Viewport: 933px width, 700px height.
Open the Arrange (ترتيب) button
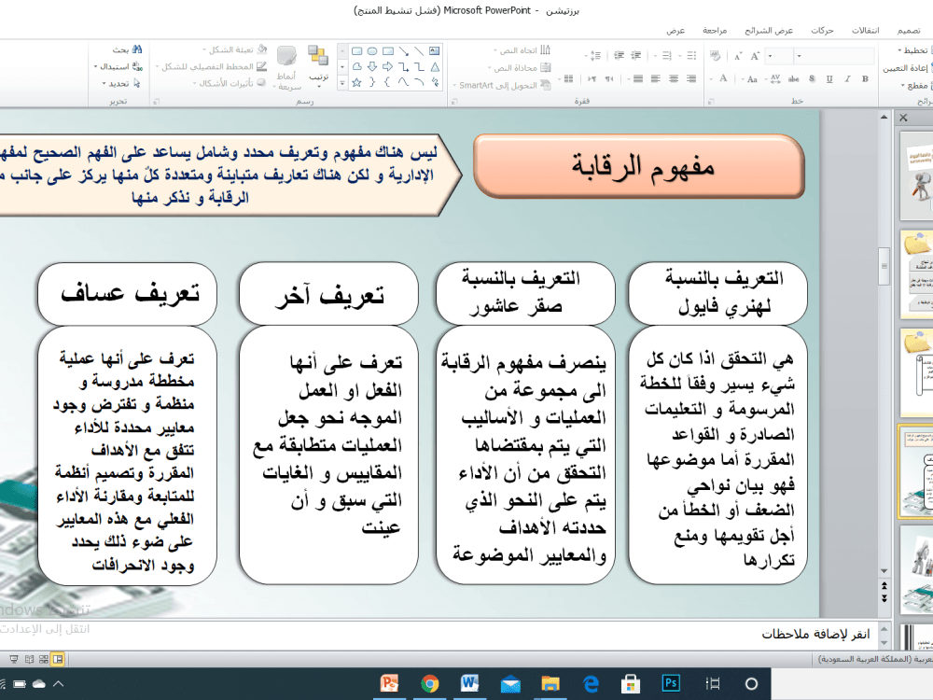(x=318, y=64)
